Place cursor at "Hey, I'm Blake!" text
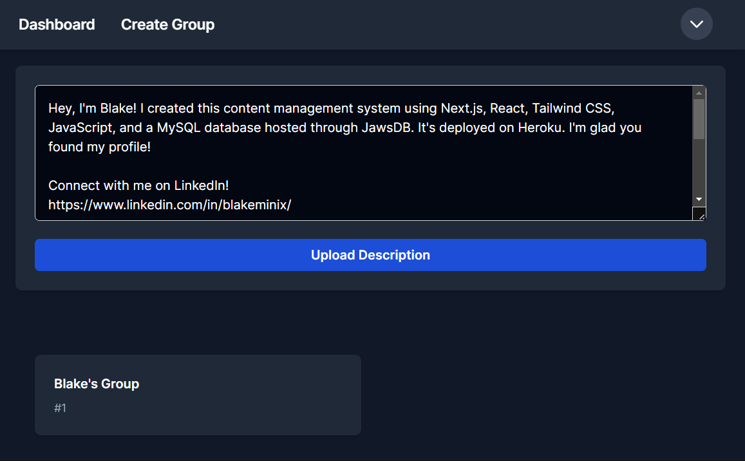 pyautogui.click(x=89, y=108)
